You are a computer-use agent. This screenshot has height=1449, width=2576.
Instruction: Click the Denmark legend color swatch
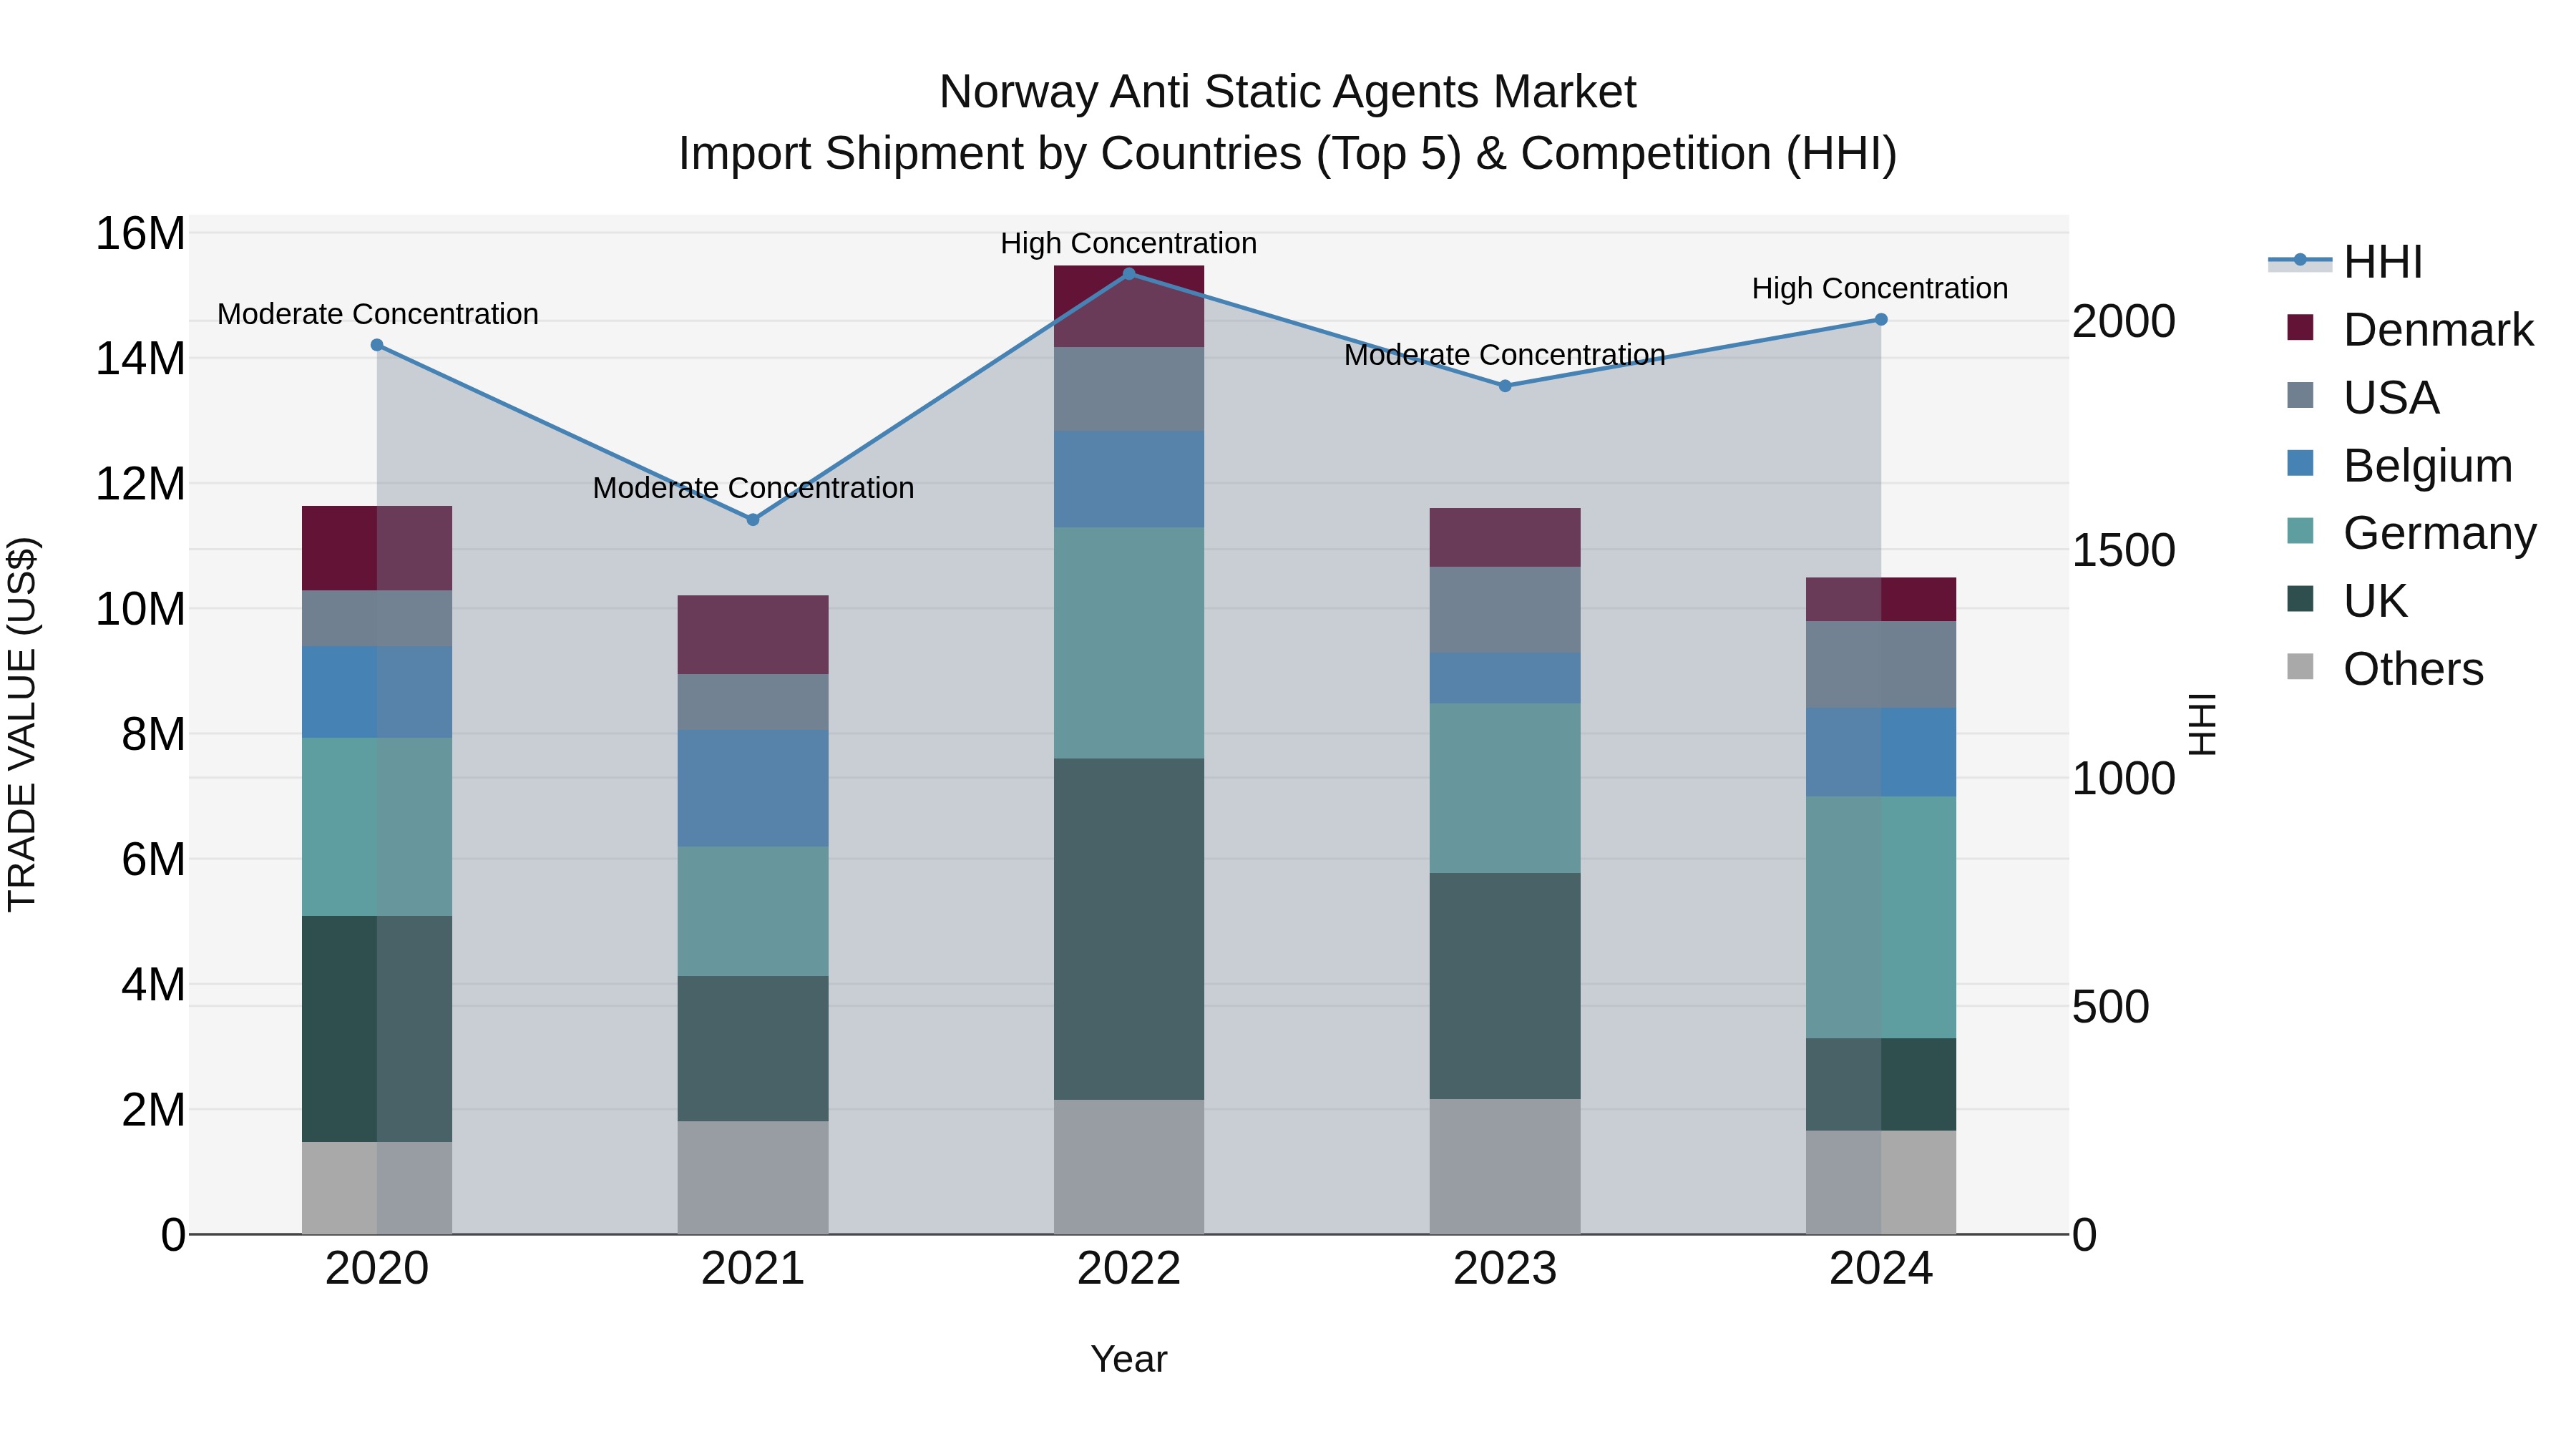click(x=2300, y=327)
